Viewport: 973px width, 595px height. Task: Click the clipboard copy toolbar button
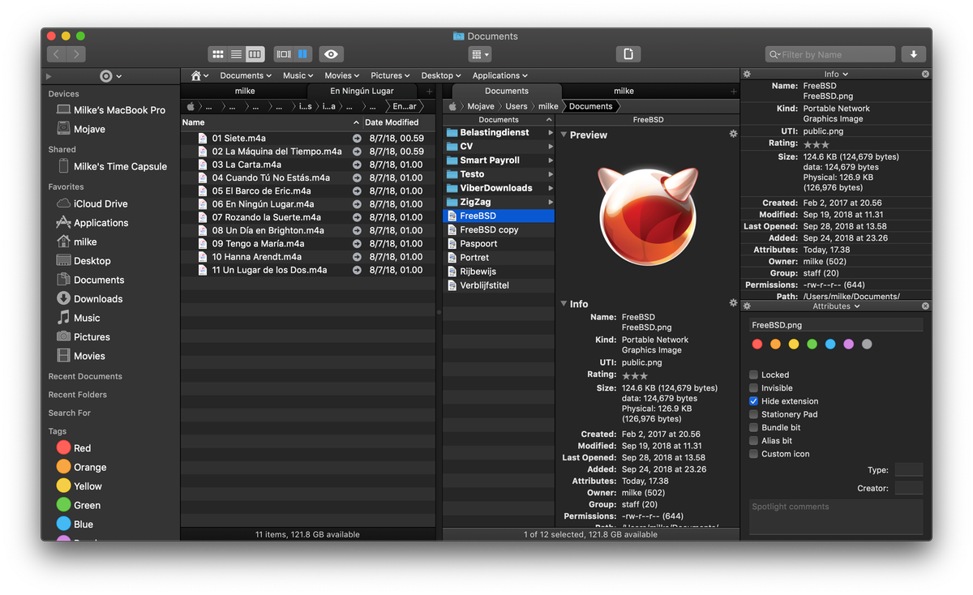(628, 54)
